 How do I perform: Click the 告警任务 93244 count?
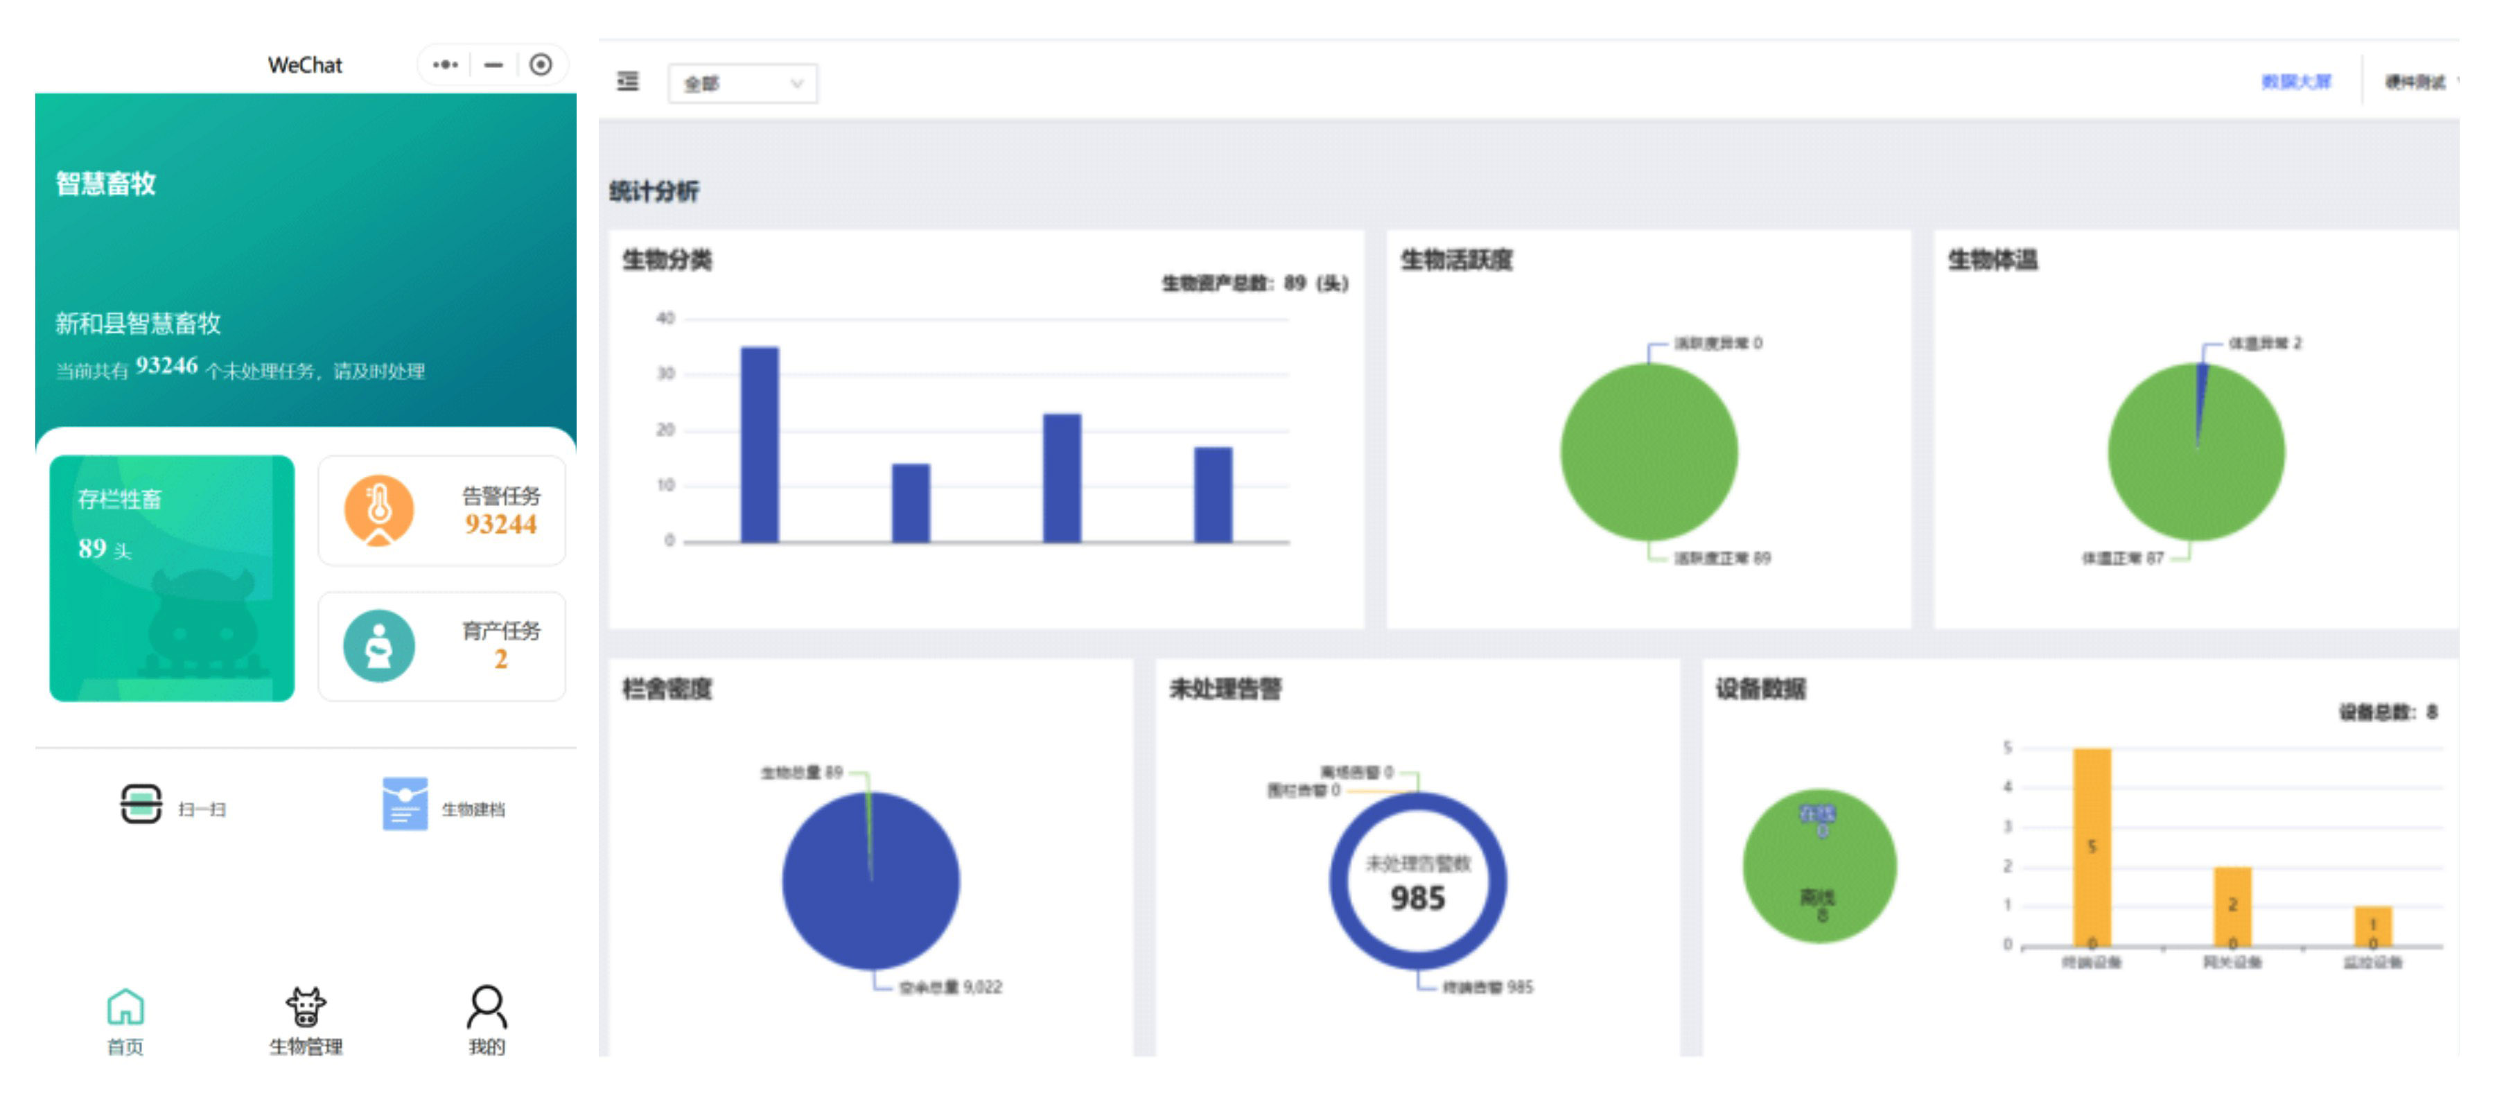coord(500,524)
